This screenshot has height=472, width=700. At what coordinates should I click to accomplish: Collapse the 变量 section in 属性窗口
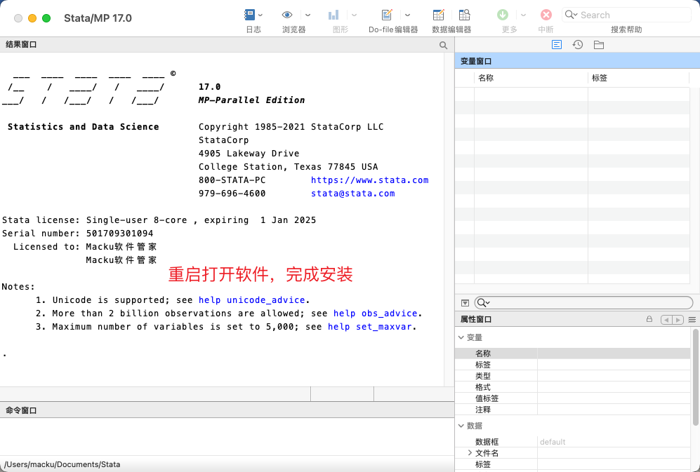461,337
